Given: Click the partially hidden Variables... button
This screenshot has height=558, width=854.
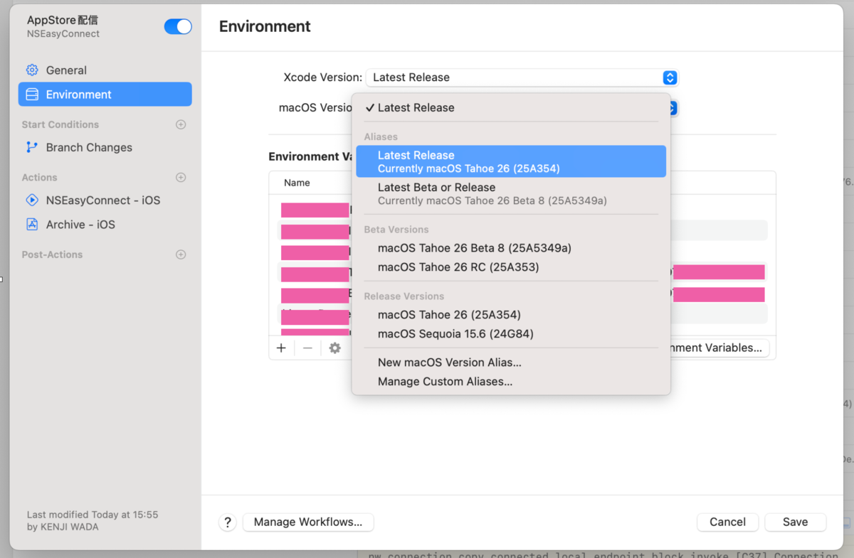Looking at the screenshot, I should [x=719, y=348].
